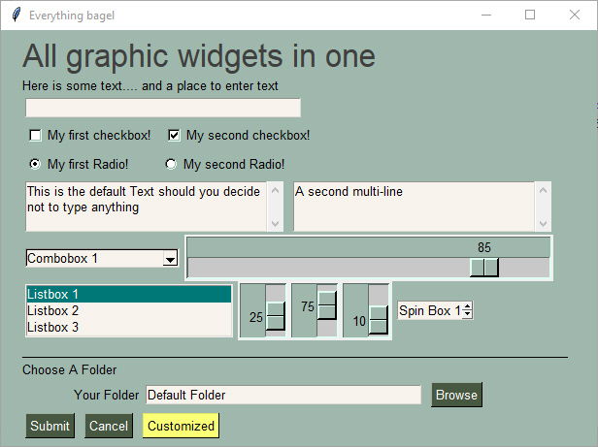Click first multi-line box scroll up arrow
Viewport: 598px width, 447px height.
tap(275, 190)
